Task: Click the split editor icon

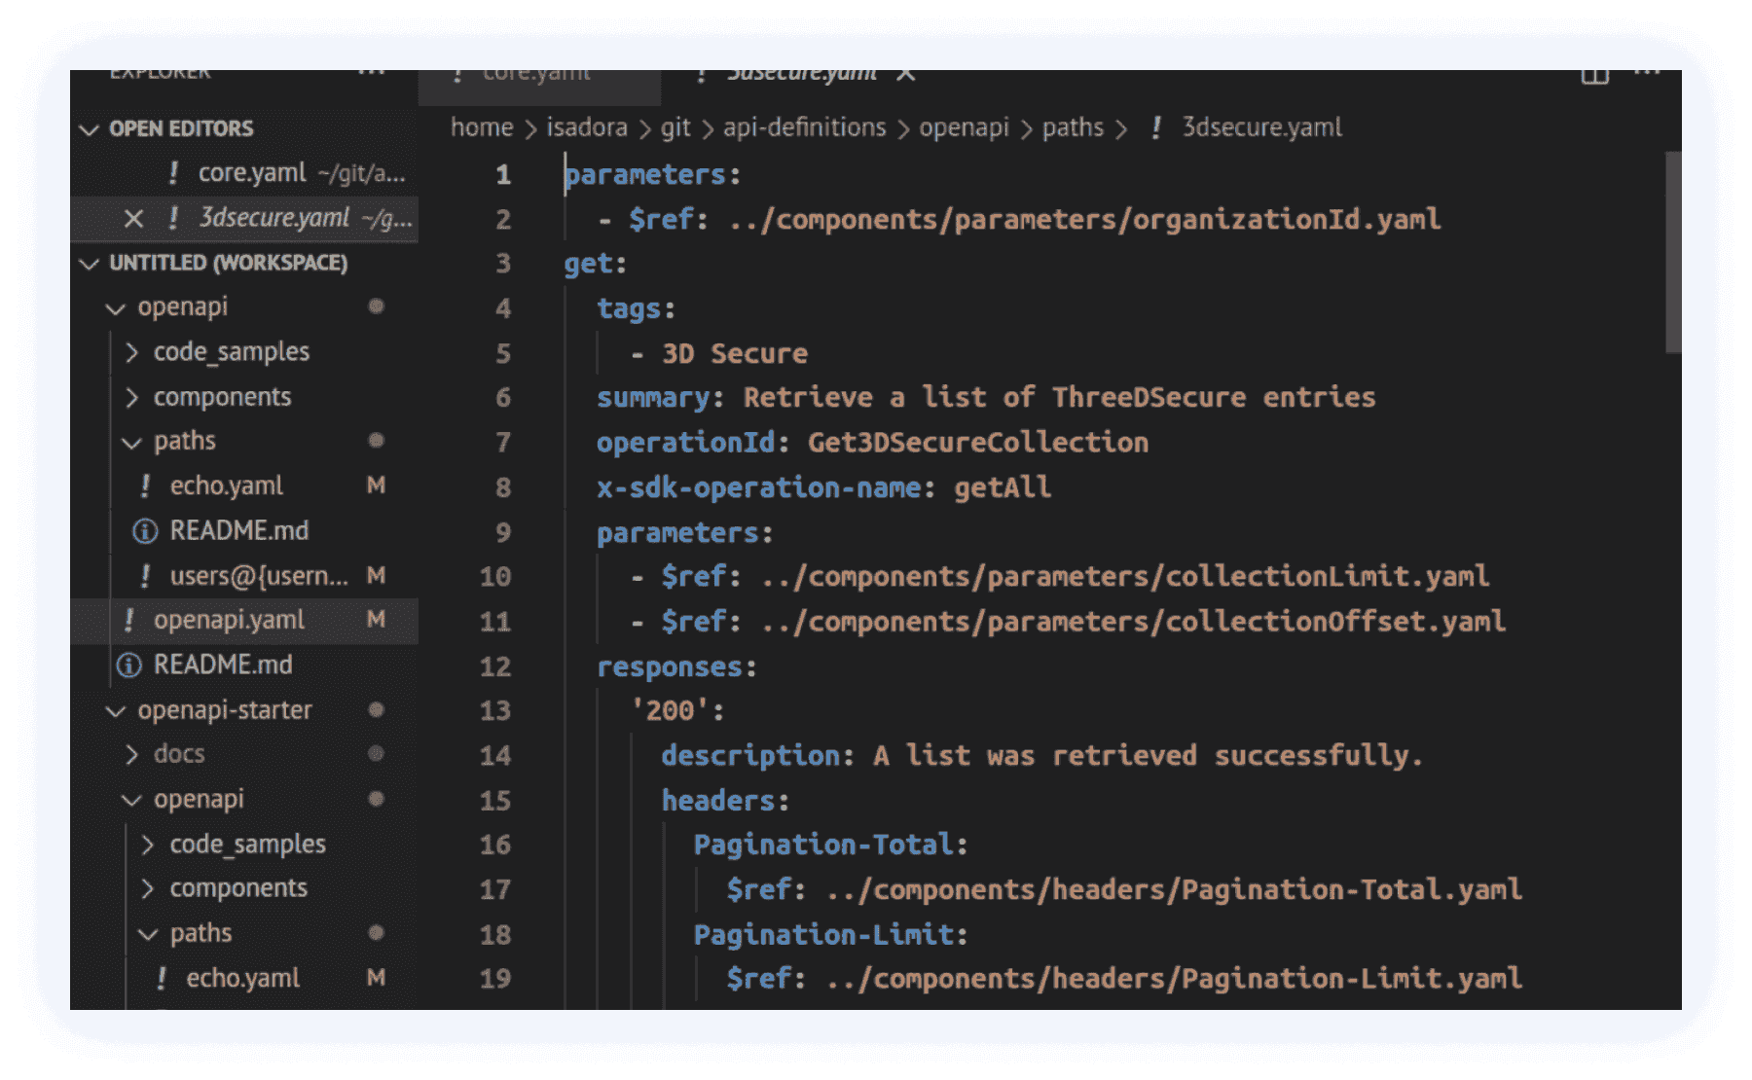Action: pos(1594,75)
